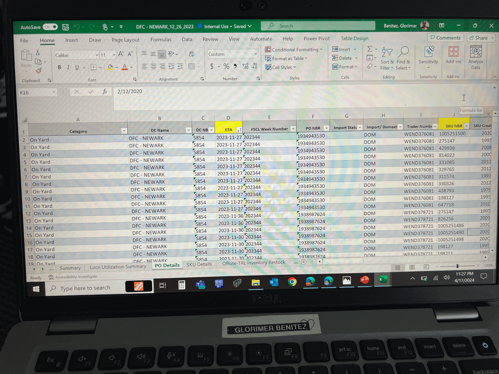Click Increase Decimal icon
This screenshot has width=499, height=374.
coord(245,66)
